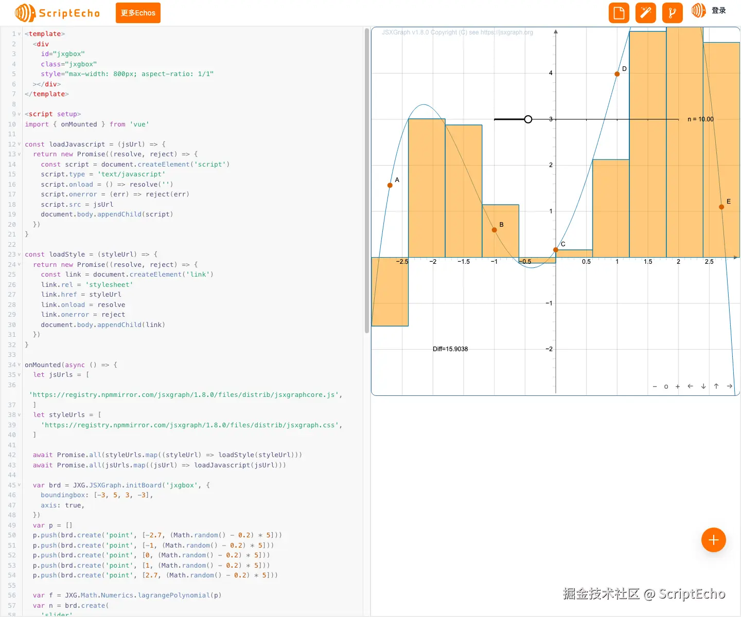The width and height of the screenshot is (741, 617).
Task: Click 'boundingbox: [-3, 5, 3, -3],' line
Action: (x=97, y=495)
